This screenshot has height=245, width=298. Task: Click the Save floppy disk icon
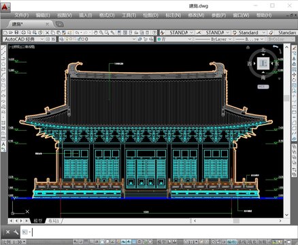(x=16, y=33)
